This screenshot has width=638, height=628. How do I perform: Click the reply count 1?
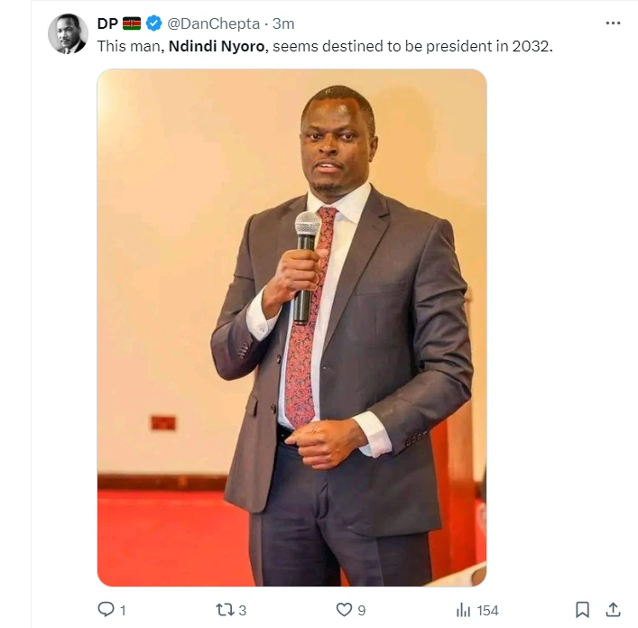click(123, 610)
